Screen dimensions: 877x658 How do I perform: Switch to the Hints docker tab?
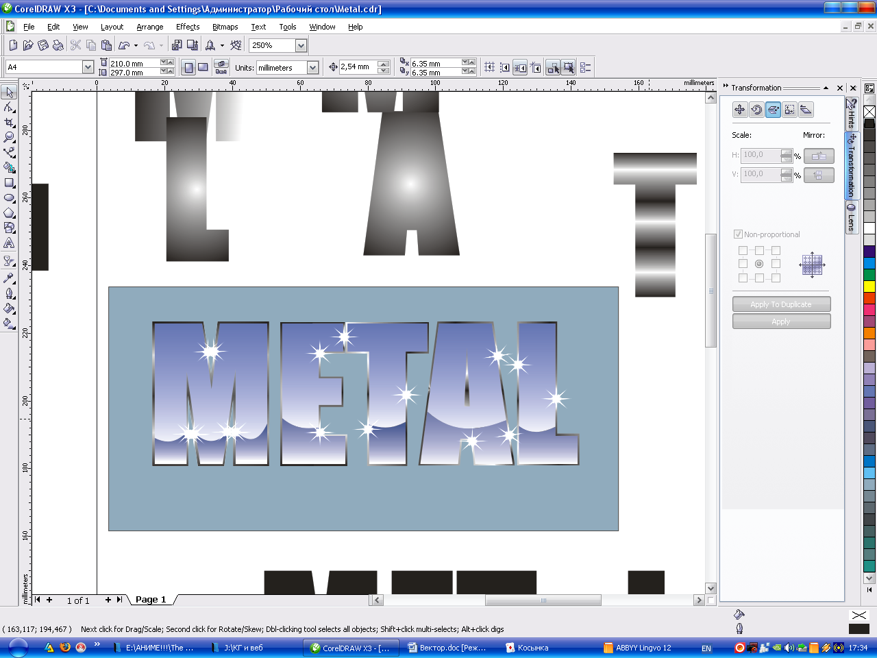(851, 114)
